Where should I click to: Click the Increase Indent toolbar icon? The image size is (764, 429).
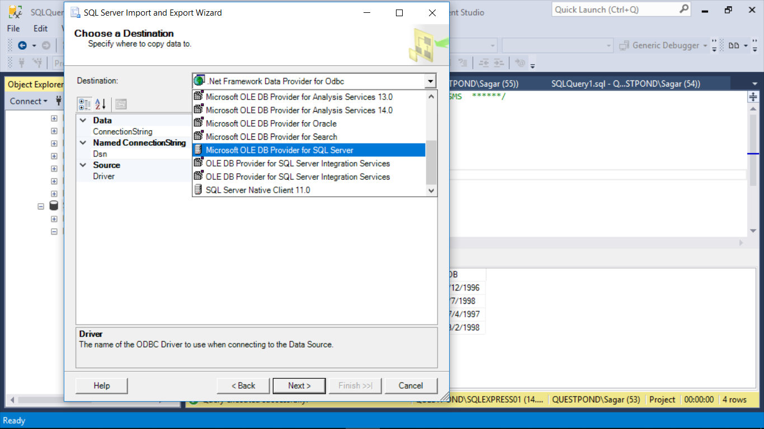tap(498, 63)
